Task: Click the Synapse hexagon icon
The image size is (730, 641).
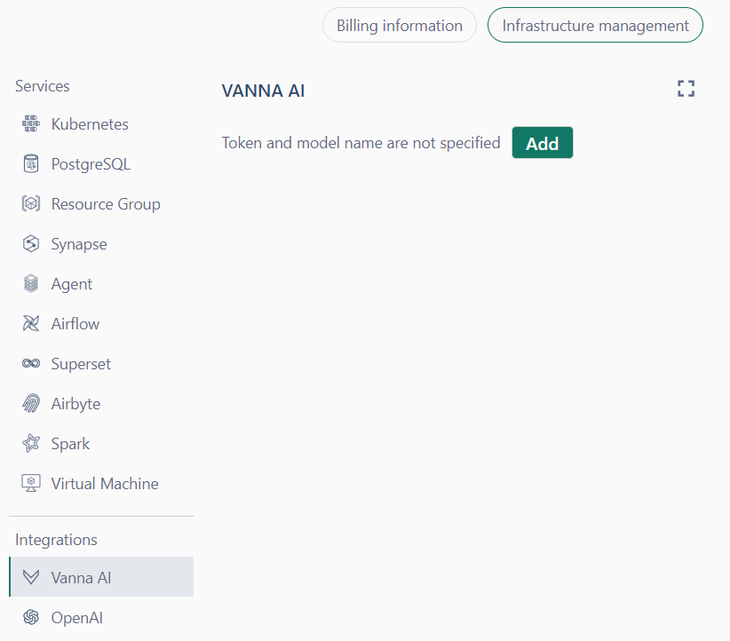Action: click(x=31, y=244)
